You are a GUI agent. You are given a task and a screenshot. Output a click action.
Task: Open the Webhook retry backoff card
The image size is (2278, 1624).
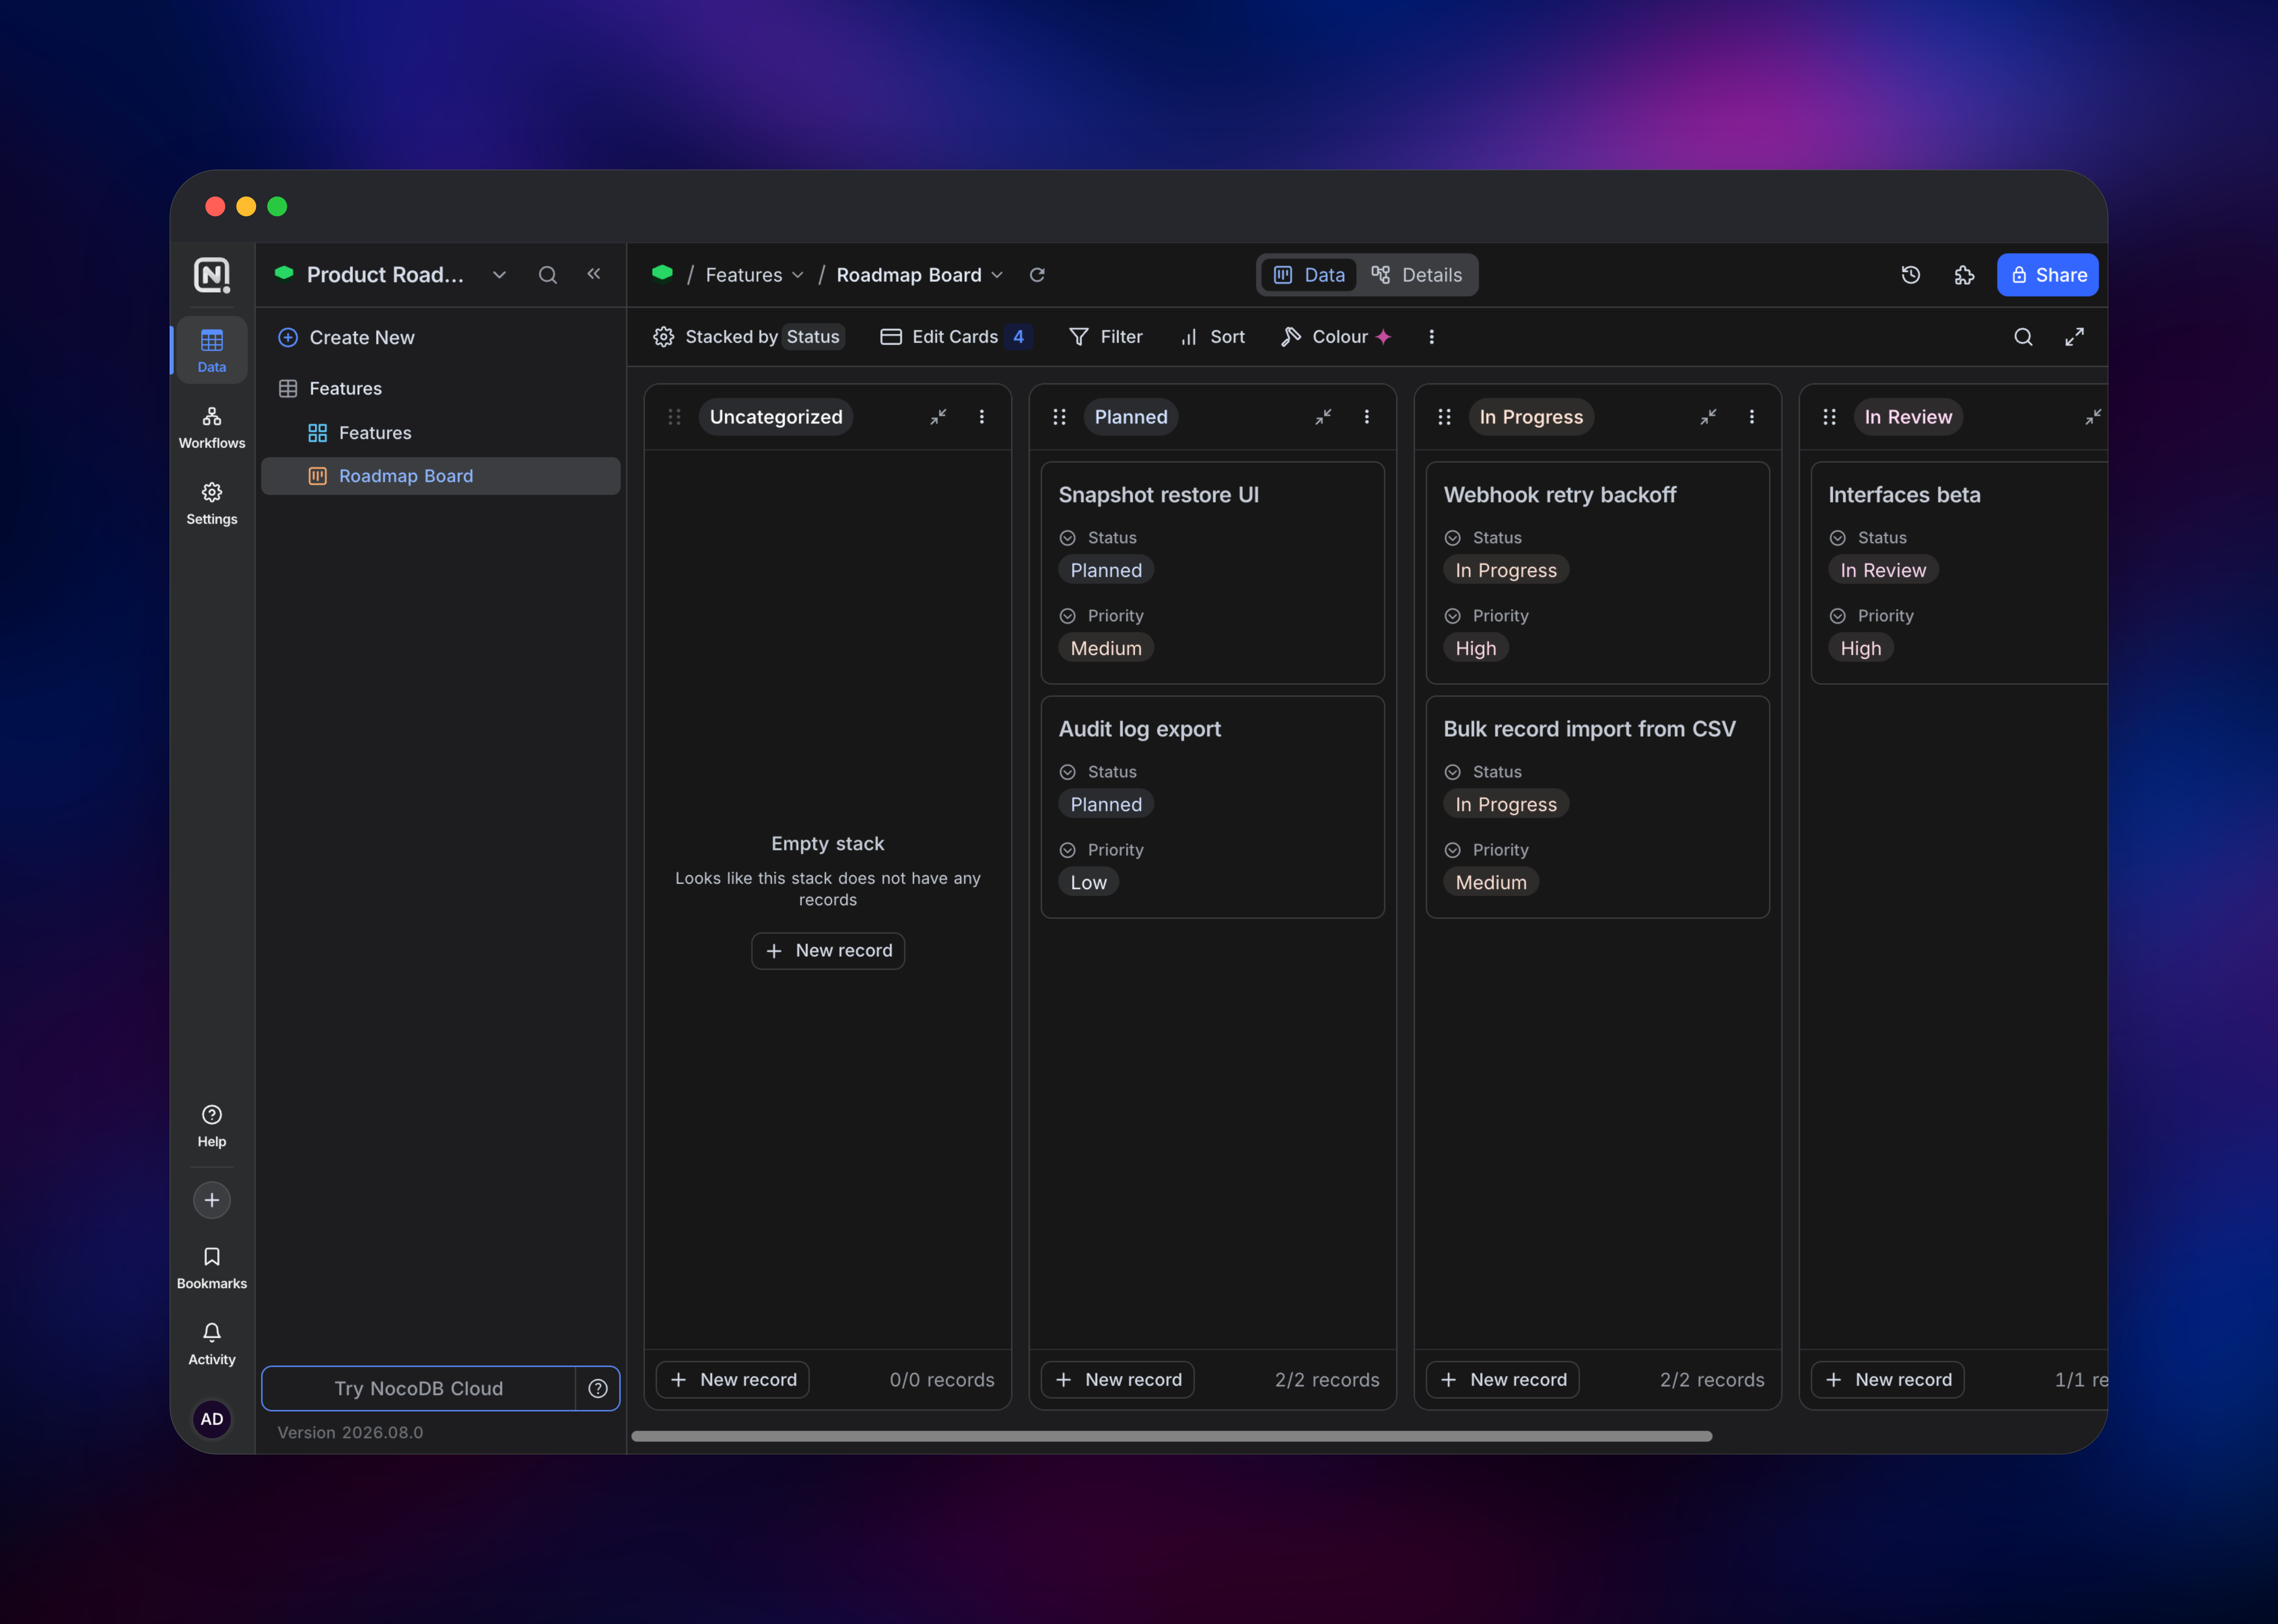[1598, 573]
